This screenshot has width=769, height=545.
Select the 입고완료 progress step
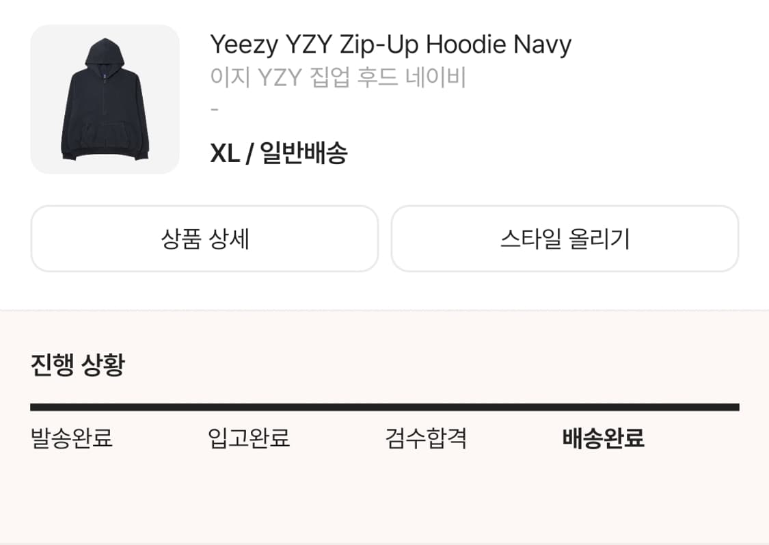[x=249, y=438]
